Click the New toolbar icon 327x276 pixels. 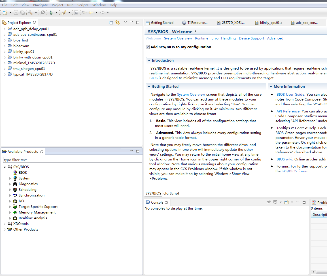[x=5, y=12]
